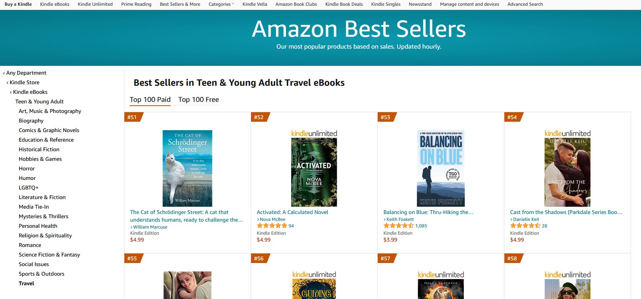This screenshot has height=299, width=641.
Task: Open The Cat of Schrödinger Street cover
Action: click(187, 168)
